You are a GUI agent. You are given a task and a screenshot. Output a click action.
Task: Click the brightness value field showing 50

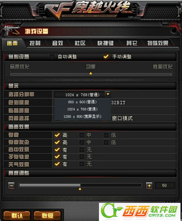coord(165,185)
